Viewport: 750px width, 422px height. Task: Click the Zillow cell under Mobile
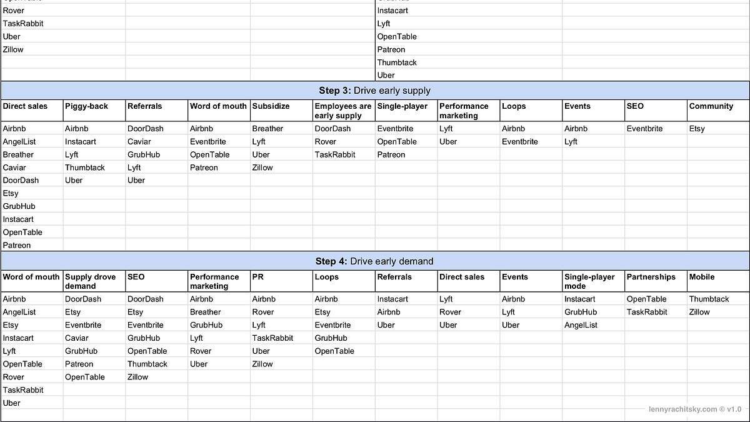(x=718, y=312)
